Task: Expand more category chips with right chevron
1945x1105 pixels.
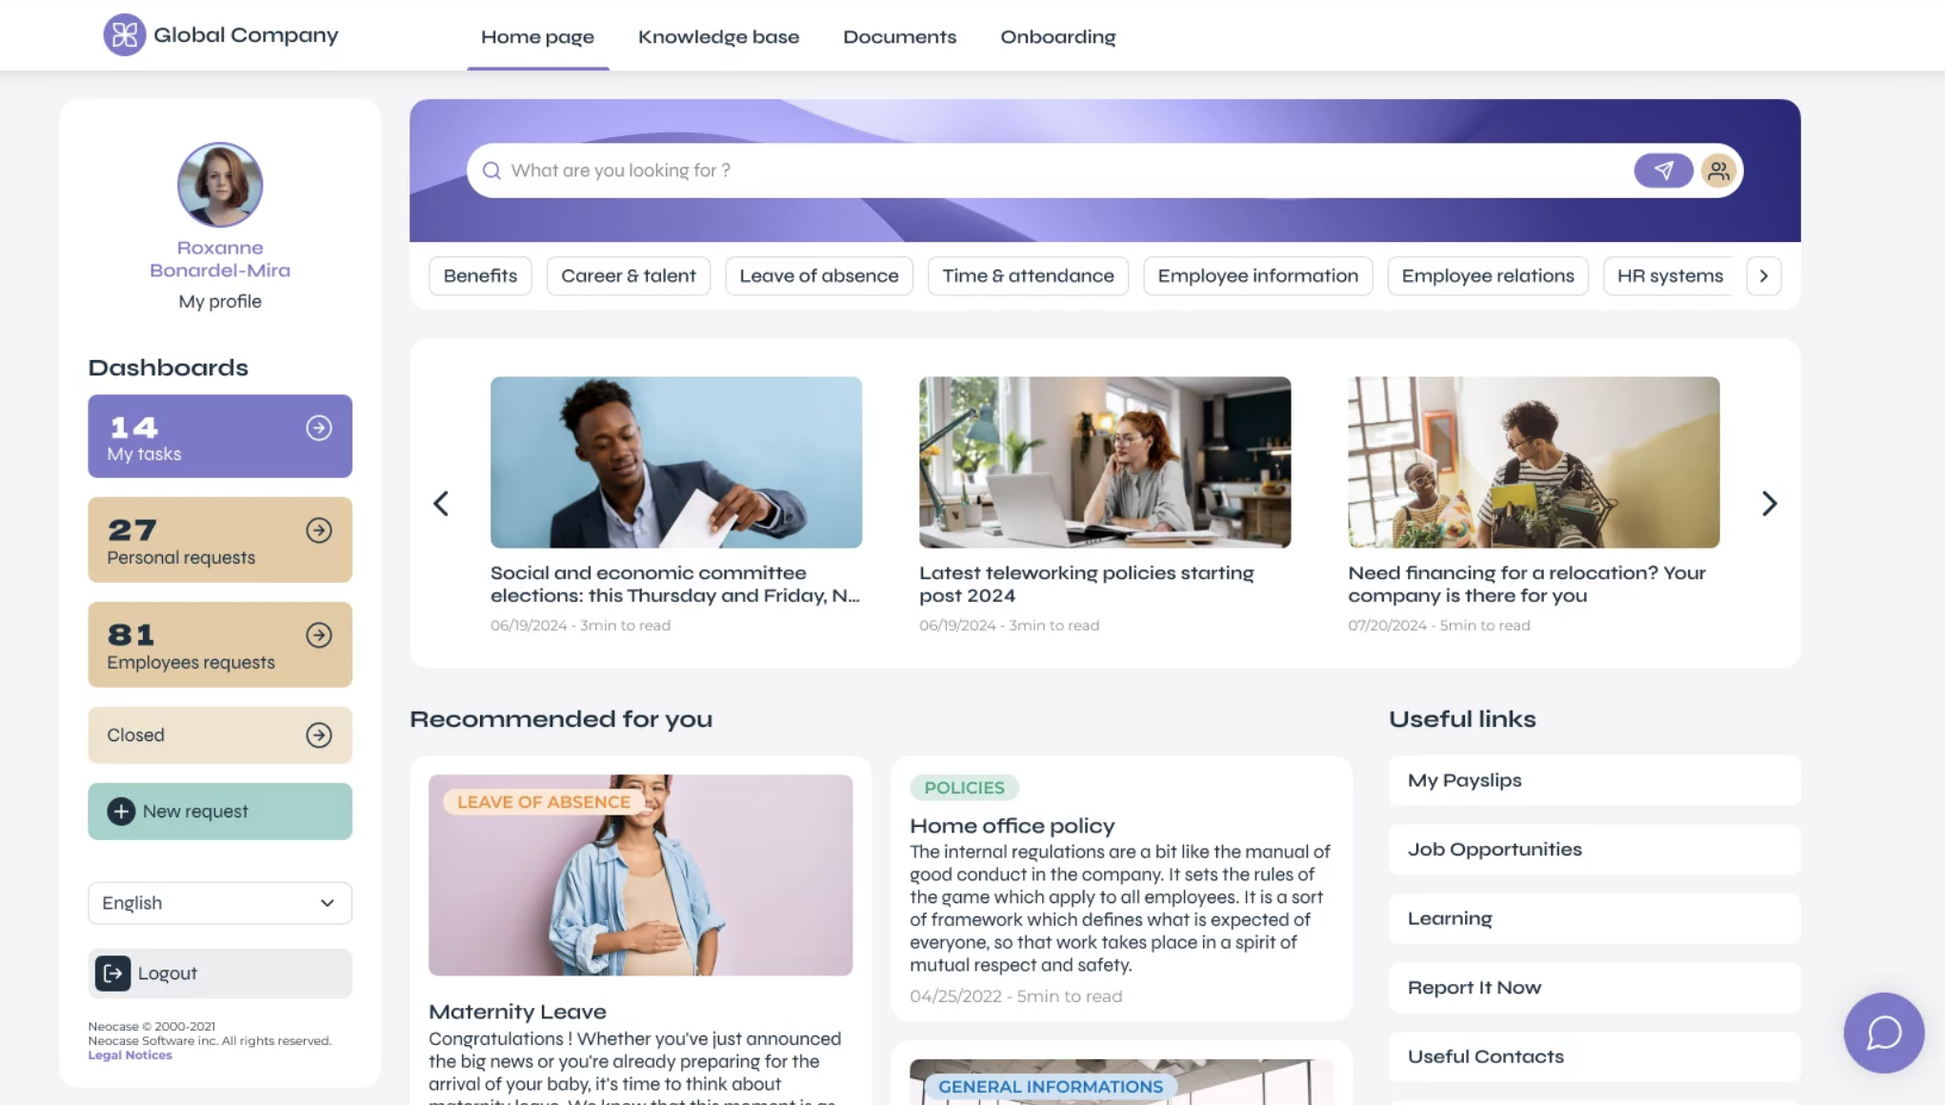Action: pyautogui.click(x=1763, y=275)
